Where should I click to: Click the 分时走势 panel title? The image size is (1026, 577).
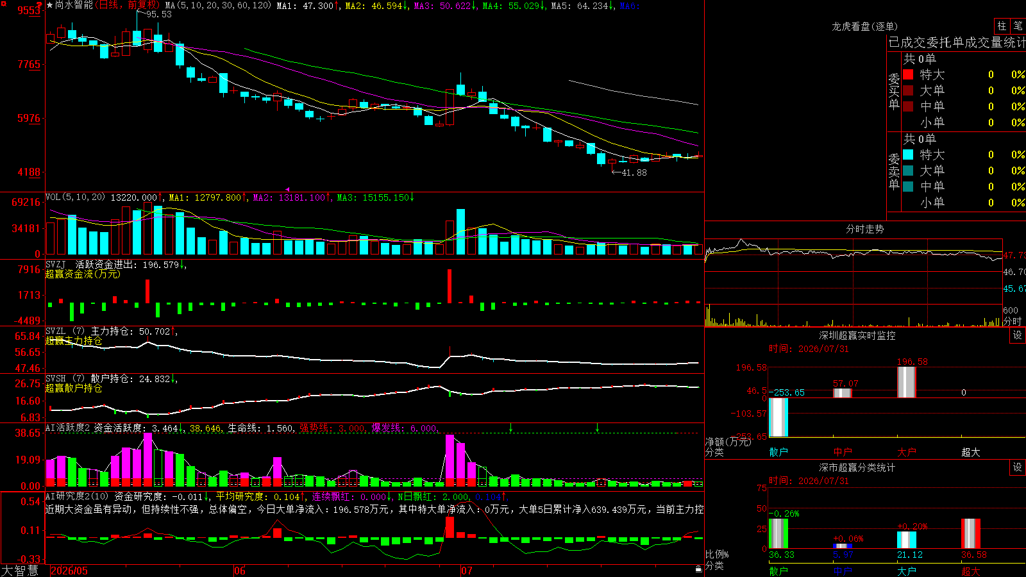point(864,229)
